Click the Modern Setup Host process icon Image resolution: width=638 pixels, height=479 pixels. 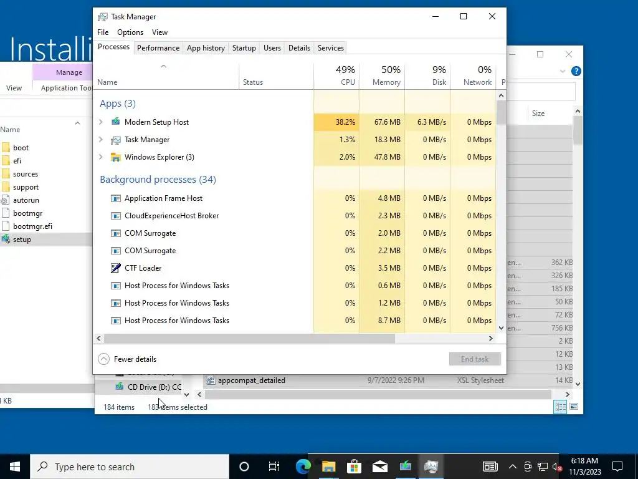[115, 122]
